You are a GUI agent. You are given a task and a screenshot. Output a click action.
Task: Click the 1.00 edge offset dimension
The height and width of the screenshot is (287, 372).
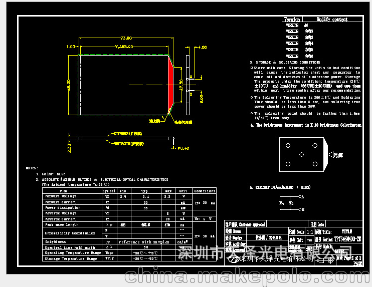coord(71,47)
